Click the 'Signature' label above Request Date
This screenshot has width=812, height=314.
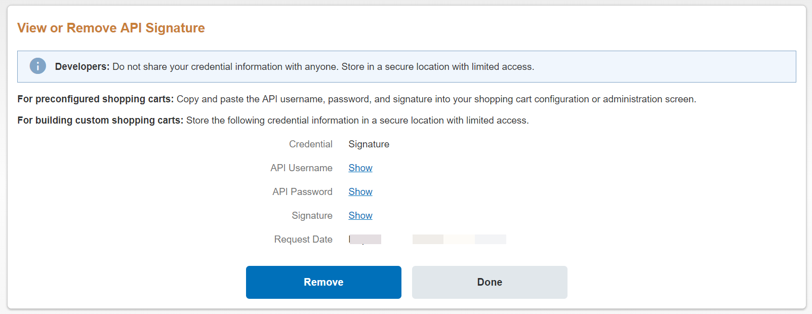(x=312, y=215)
